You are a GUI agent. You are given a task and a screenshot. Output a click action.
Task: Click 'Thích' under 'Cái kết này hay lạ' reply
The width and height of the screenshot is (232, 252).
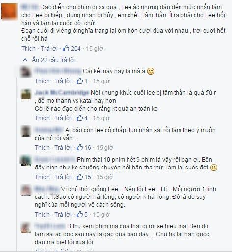(42, 81)
